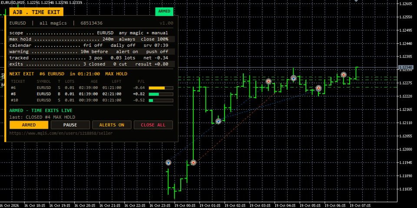Click the AJB . TIME EXIT title
The width and height of the screenshot is (417, 208).
click(36, 12)
